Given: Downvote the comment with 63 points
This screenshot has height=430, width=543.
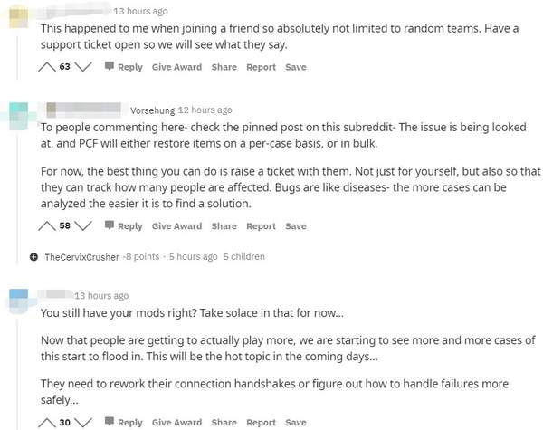Looking at the screenshot, I should [83, 67].
